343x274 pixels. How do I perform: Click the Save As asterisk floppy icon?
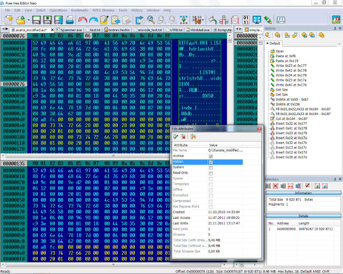pos(47,20)
